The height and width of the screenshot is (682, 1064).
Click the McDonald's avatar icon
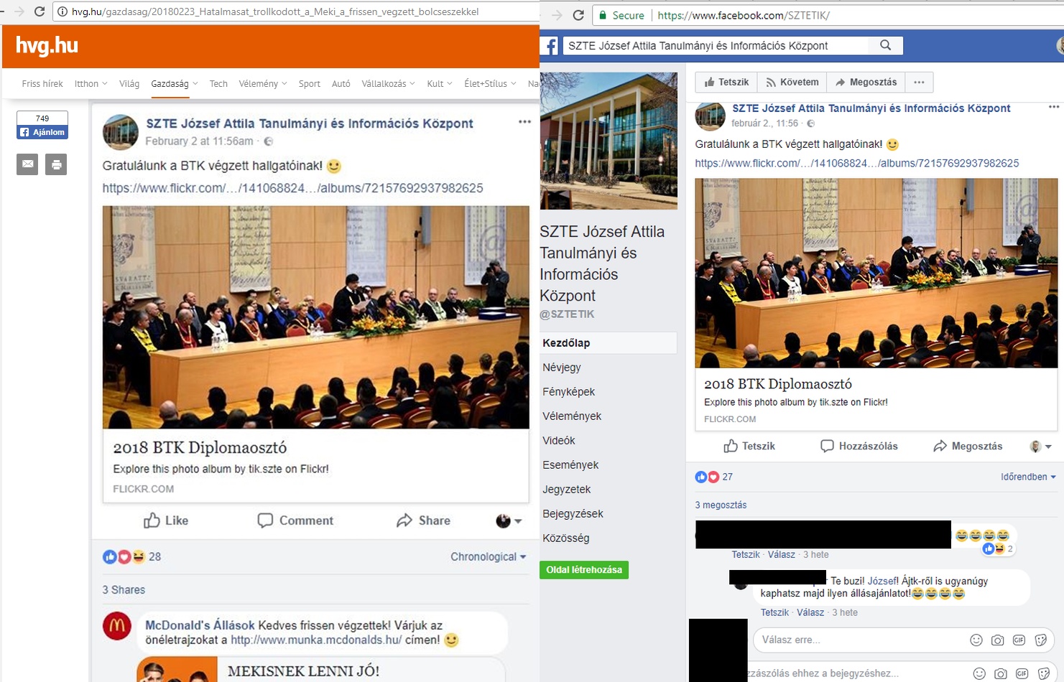coord(117,626)
